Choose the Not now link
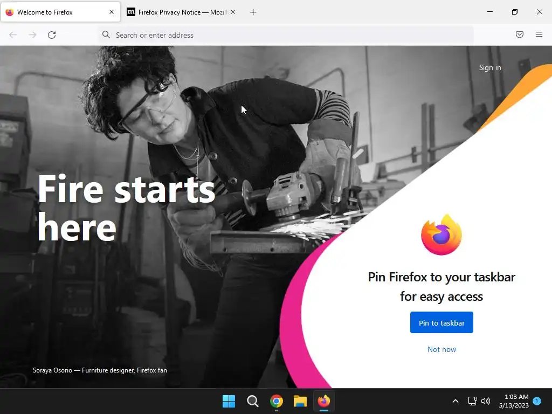Viewport: 552px width, 414px height. 441,349
